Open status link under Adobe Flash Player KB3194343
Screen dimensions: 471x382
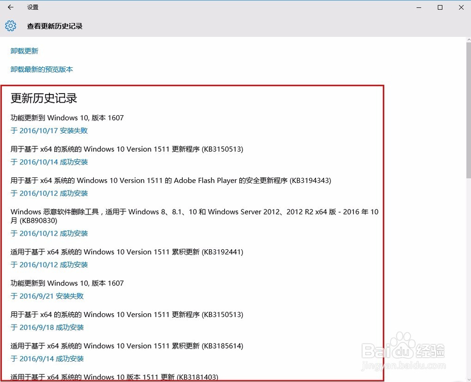click(x=49, y=193)
